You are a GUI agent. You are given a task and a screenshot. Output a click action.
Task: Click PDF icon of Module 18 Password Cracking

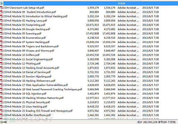pos(2,90)
